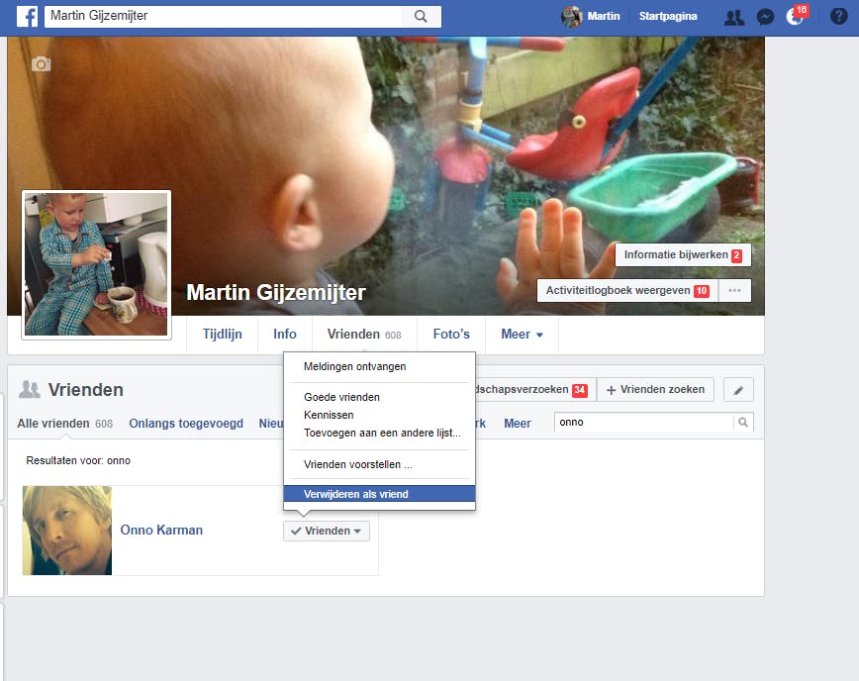Open the Vrienden dropdown on Onno Karman
The height and width of the screenshot is (681, 859).
click(326, 531)
